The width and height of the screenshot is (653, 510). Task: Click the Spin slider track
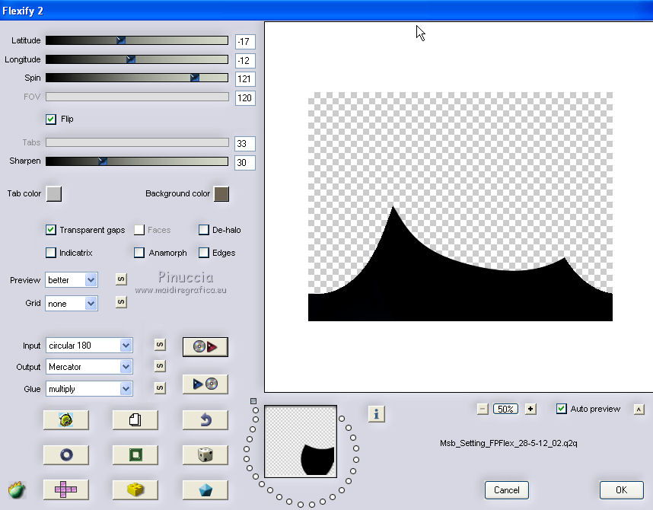pos(136,78)
